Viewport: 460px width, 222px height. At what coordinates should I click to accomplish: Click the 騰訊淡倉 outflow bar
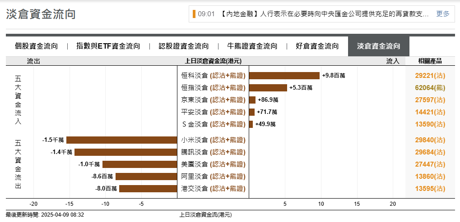pyautogui.click(x=125, y=152)
